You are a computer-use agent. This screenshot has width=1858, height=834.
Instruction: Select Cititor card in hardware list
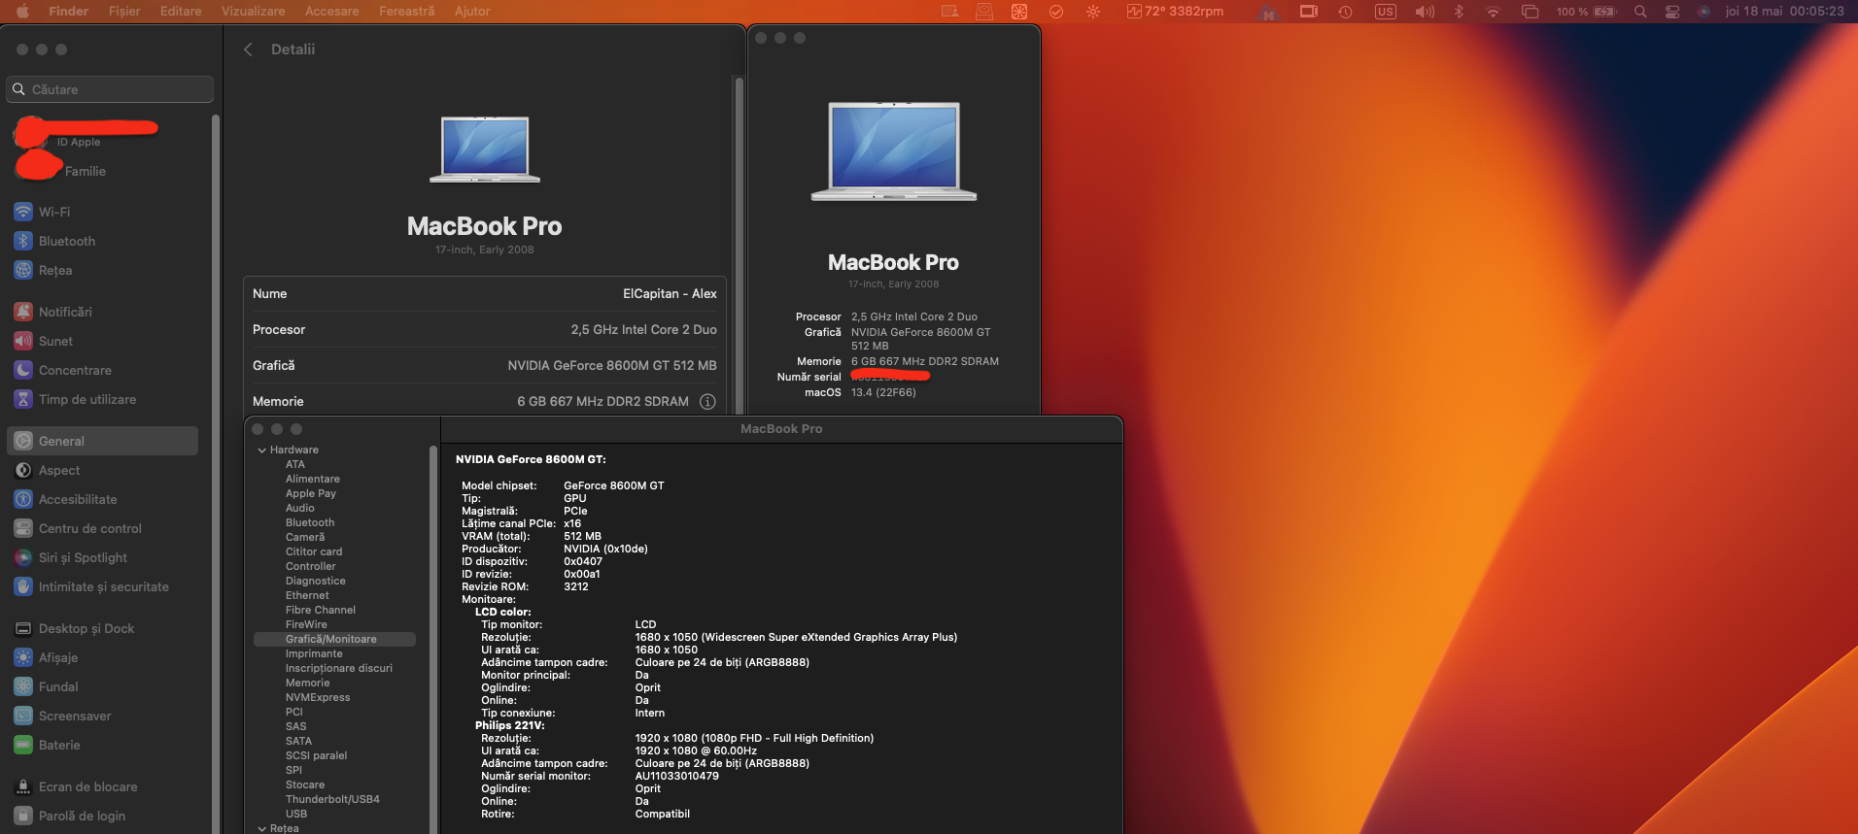click(314, 551)
